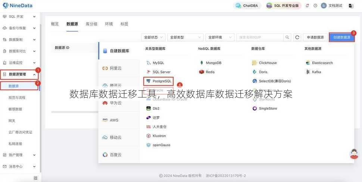Open the customer service avatar widget
Image resolution: width=362 pixels, height=182 pixels.
354,154
